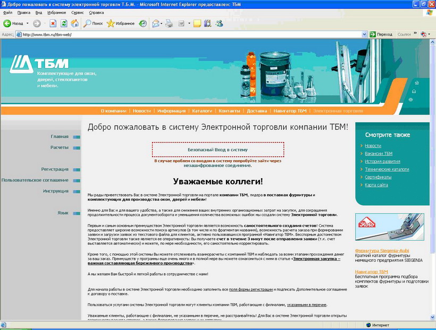Click the vertical scrollbar down arrow
The height and width of the screenshot is (330, 436).
coord(432,317)
